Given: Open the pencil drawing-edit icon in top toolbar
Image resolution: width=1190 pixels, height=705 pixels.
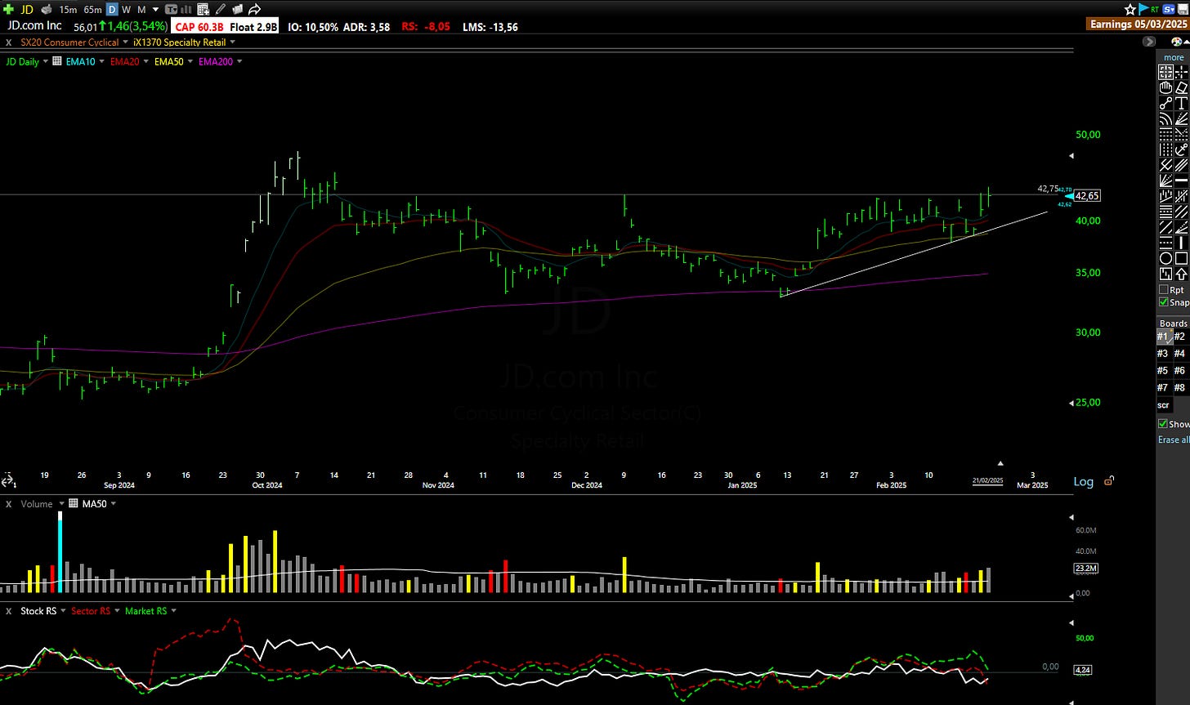Looking at the screenshot, I should coord(220,9).
